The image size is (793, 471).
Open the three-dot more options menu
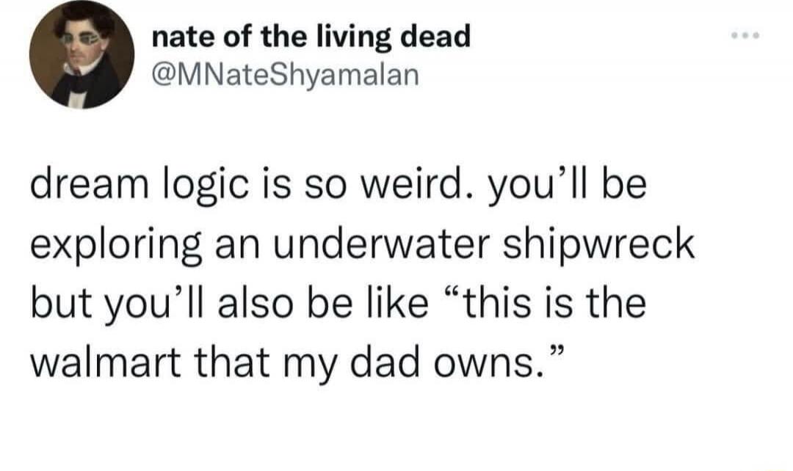pyautogui.click(x=745, y=35)
